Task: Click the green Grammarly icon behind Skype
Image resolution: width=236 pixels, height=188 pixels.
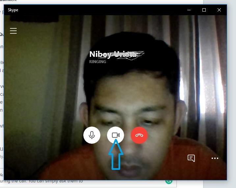Action: pos(169,182)
